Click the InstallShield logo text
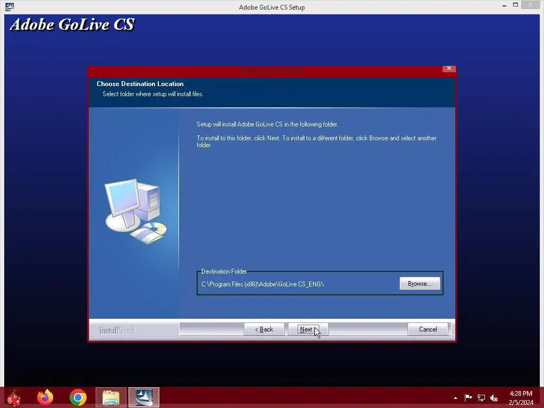 (116, 330)
